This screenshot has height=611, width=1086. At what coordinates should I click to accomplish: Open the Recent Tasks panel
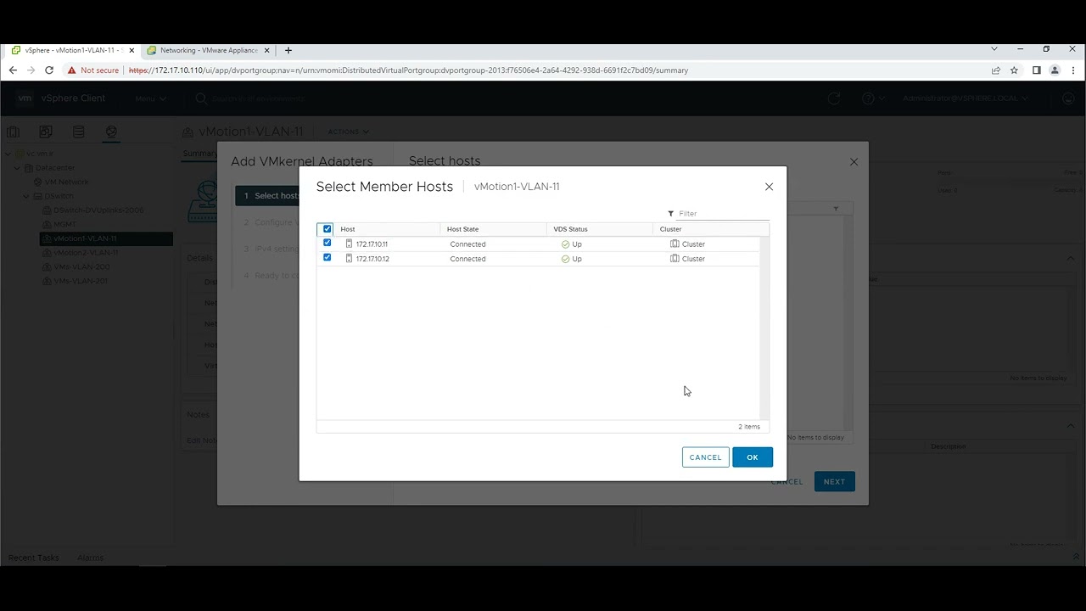click(x=34, y=558)
